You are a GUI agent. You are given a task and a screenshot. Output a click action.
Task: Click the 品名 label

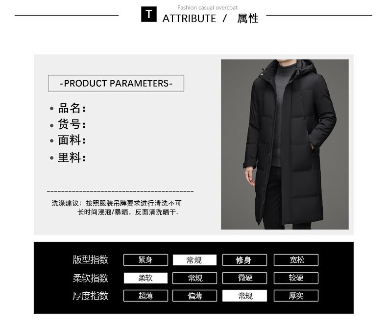click(x=72, y=108)
